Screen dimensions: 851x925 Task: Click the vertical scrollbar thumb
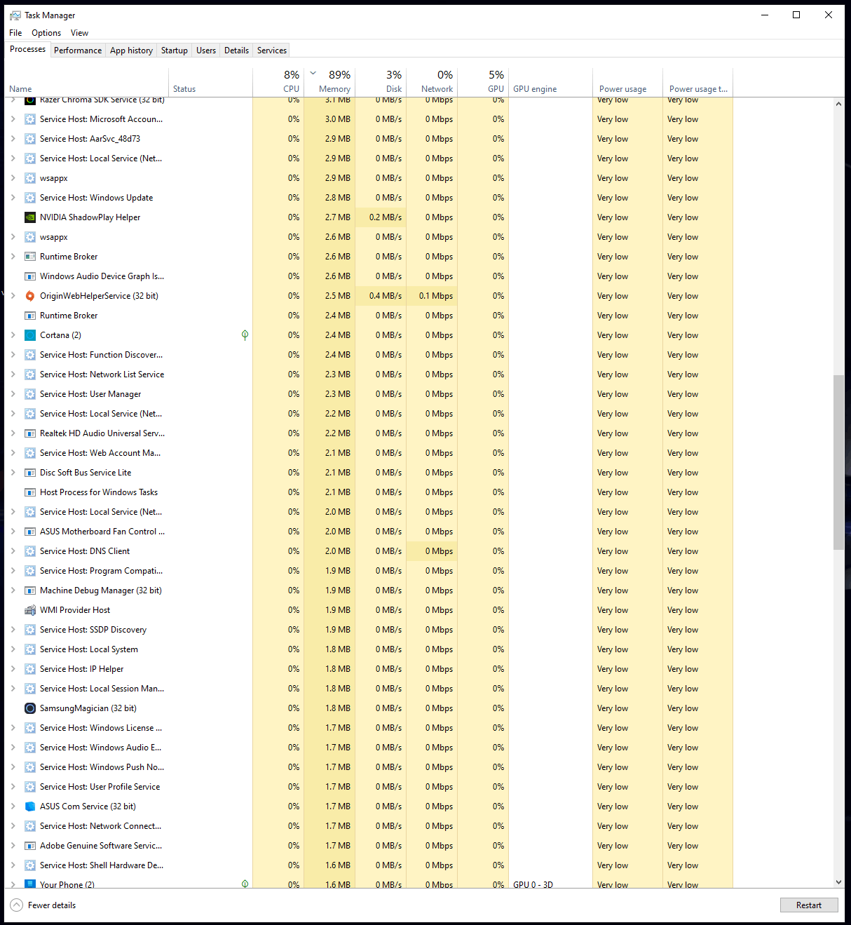pos(838,462)
